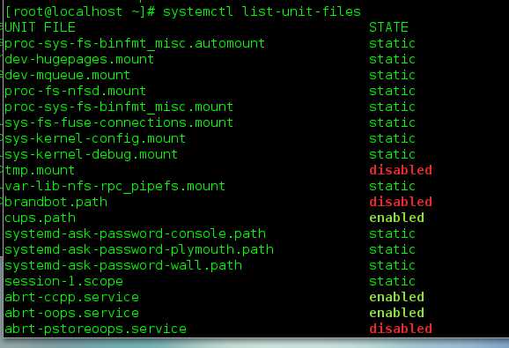The height and width of the screenshot is (348, 509).
Task: Click the tmp.mount unit name
Action: tap(40, 170)
